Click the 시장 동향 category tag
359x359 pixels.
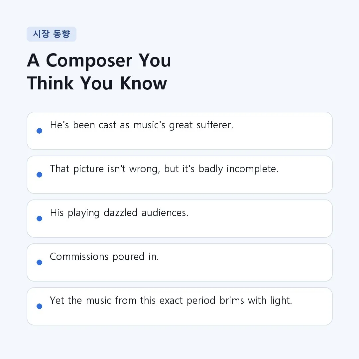click(x=52, y=34)
